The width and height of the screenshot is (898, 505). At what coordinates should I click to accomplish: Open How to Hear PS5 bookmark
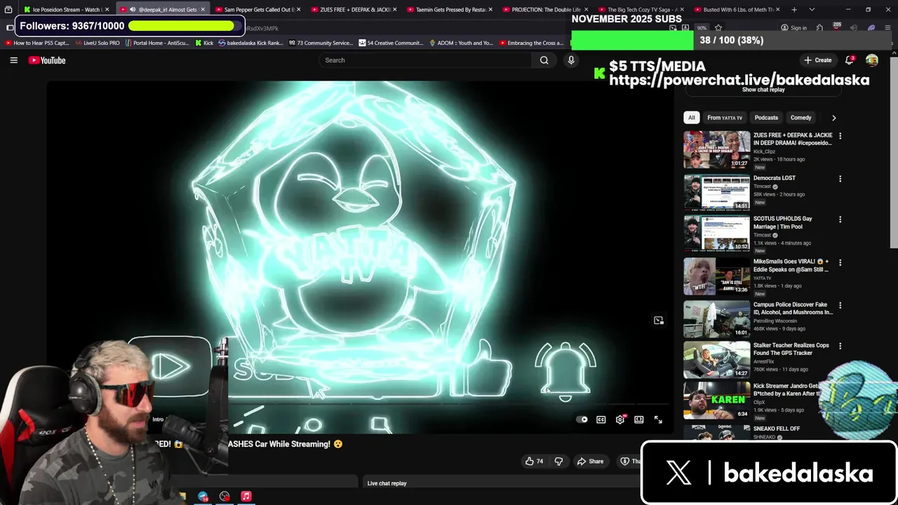pyautogui.click(x=37, y=43)
